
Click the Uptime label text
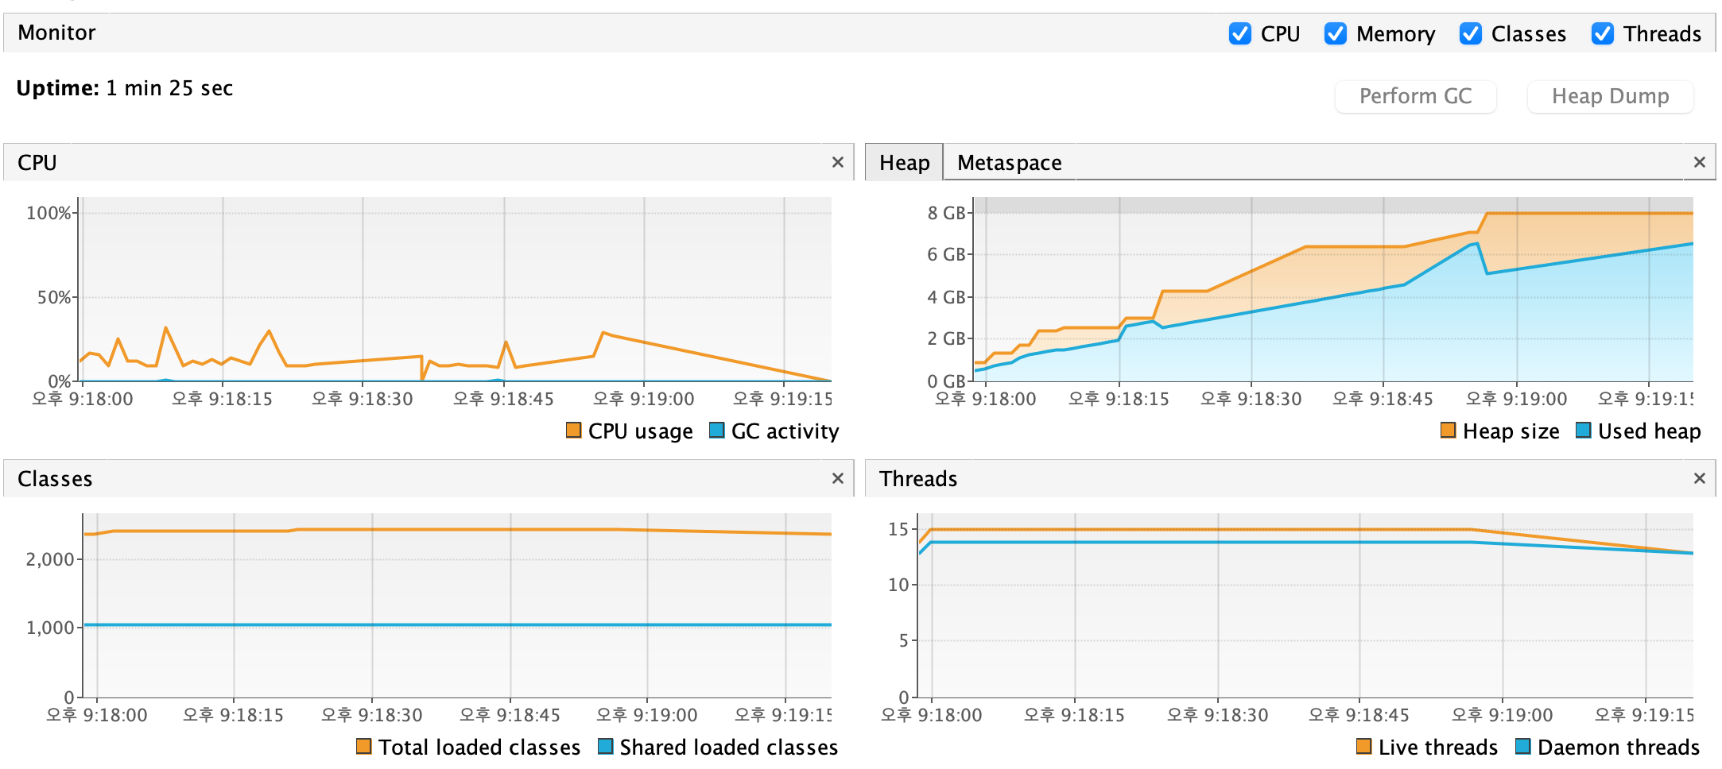[58, 88]
